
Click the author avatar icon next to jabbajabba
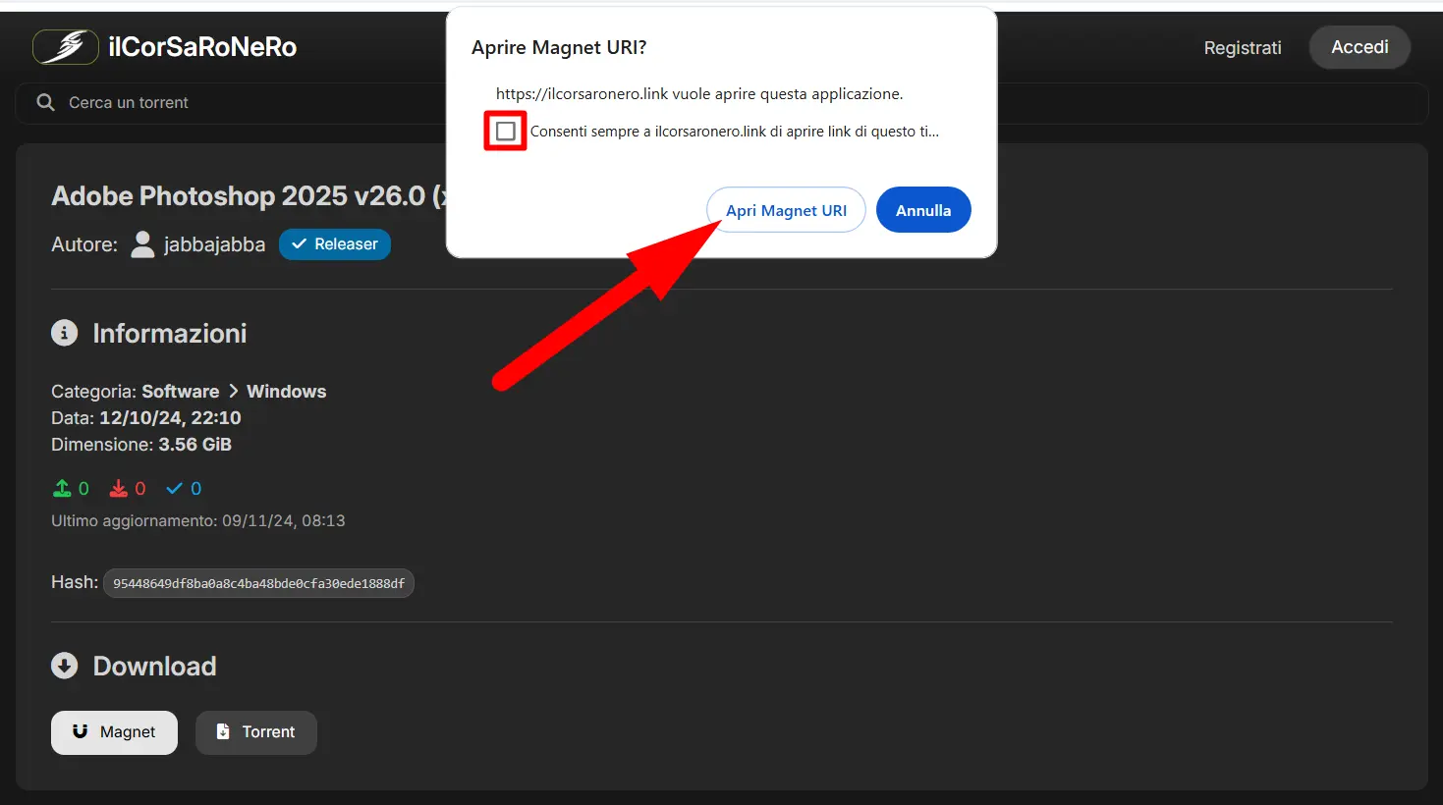coord(142,244)
